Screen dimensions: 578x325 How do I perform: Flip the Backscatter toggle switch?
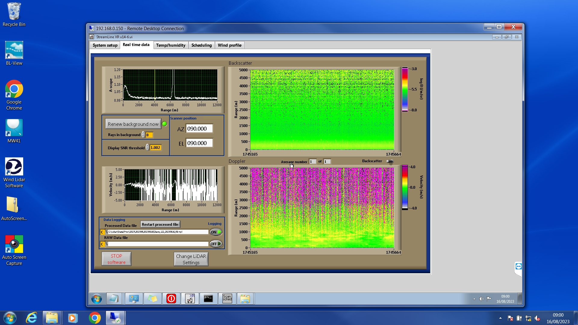[x=390, y=162]
